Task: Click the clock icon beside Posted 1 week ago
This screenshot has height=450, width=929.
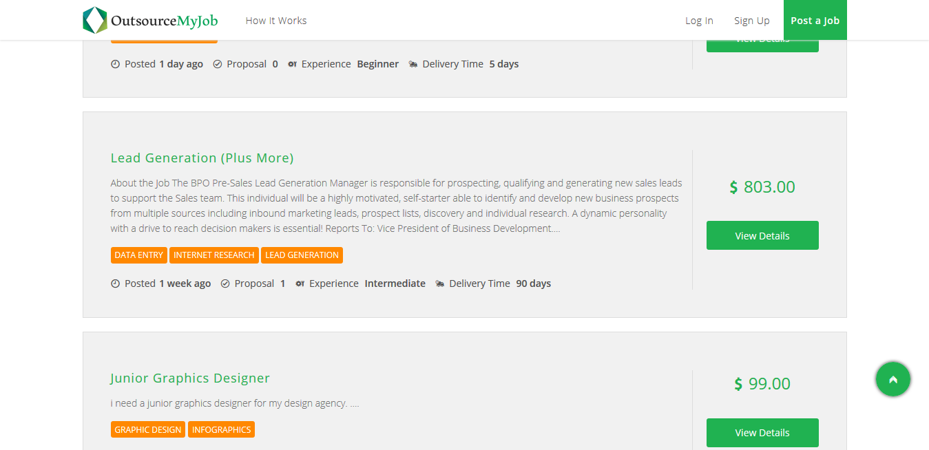Action: tap(115, 283)
